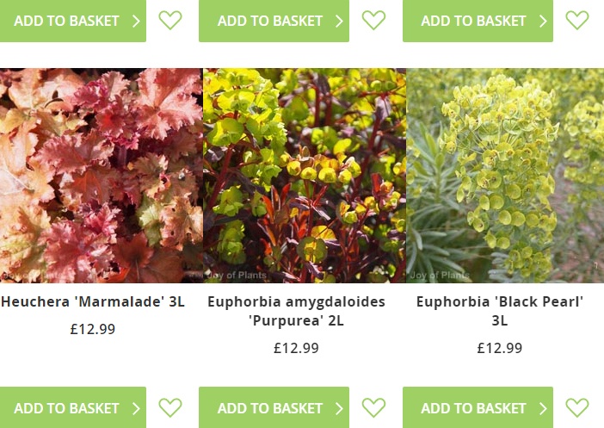
Task: Add Heuchera 'Marmalade' 3L to wishlist heart
Action: [170, 407]
